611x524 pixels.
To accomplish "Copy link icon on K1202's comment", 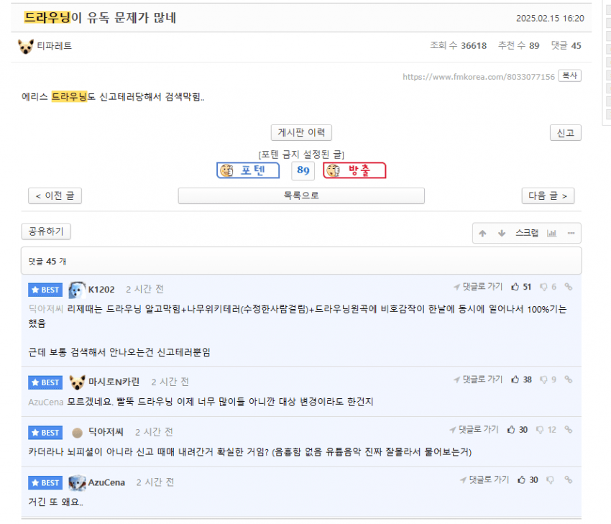I will [569, 287].
